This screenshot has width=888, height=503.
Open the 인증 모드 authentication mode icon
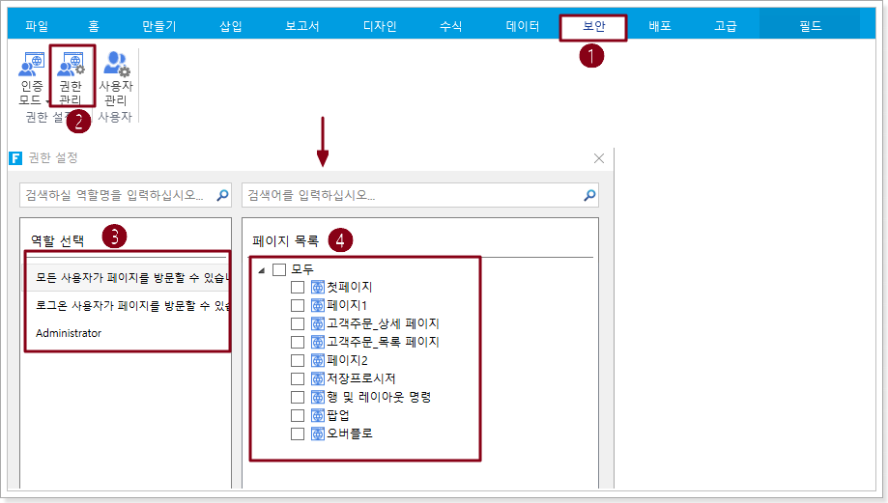tap(31, 64)
